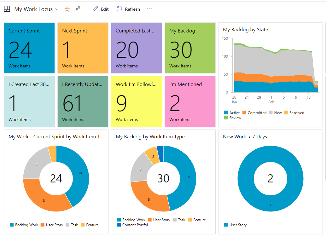
Task: Expand the dashboard name chevron
Action: (x=57, y=9)
